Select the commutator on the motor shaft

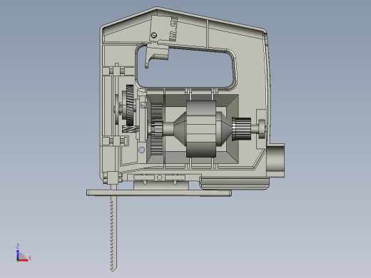point(242,129)
